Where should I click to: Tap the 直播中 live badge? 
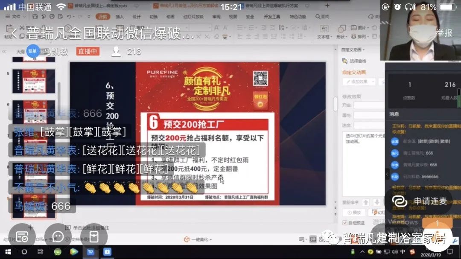point(88,52)
